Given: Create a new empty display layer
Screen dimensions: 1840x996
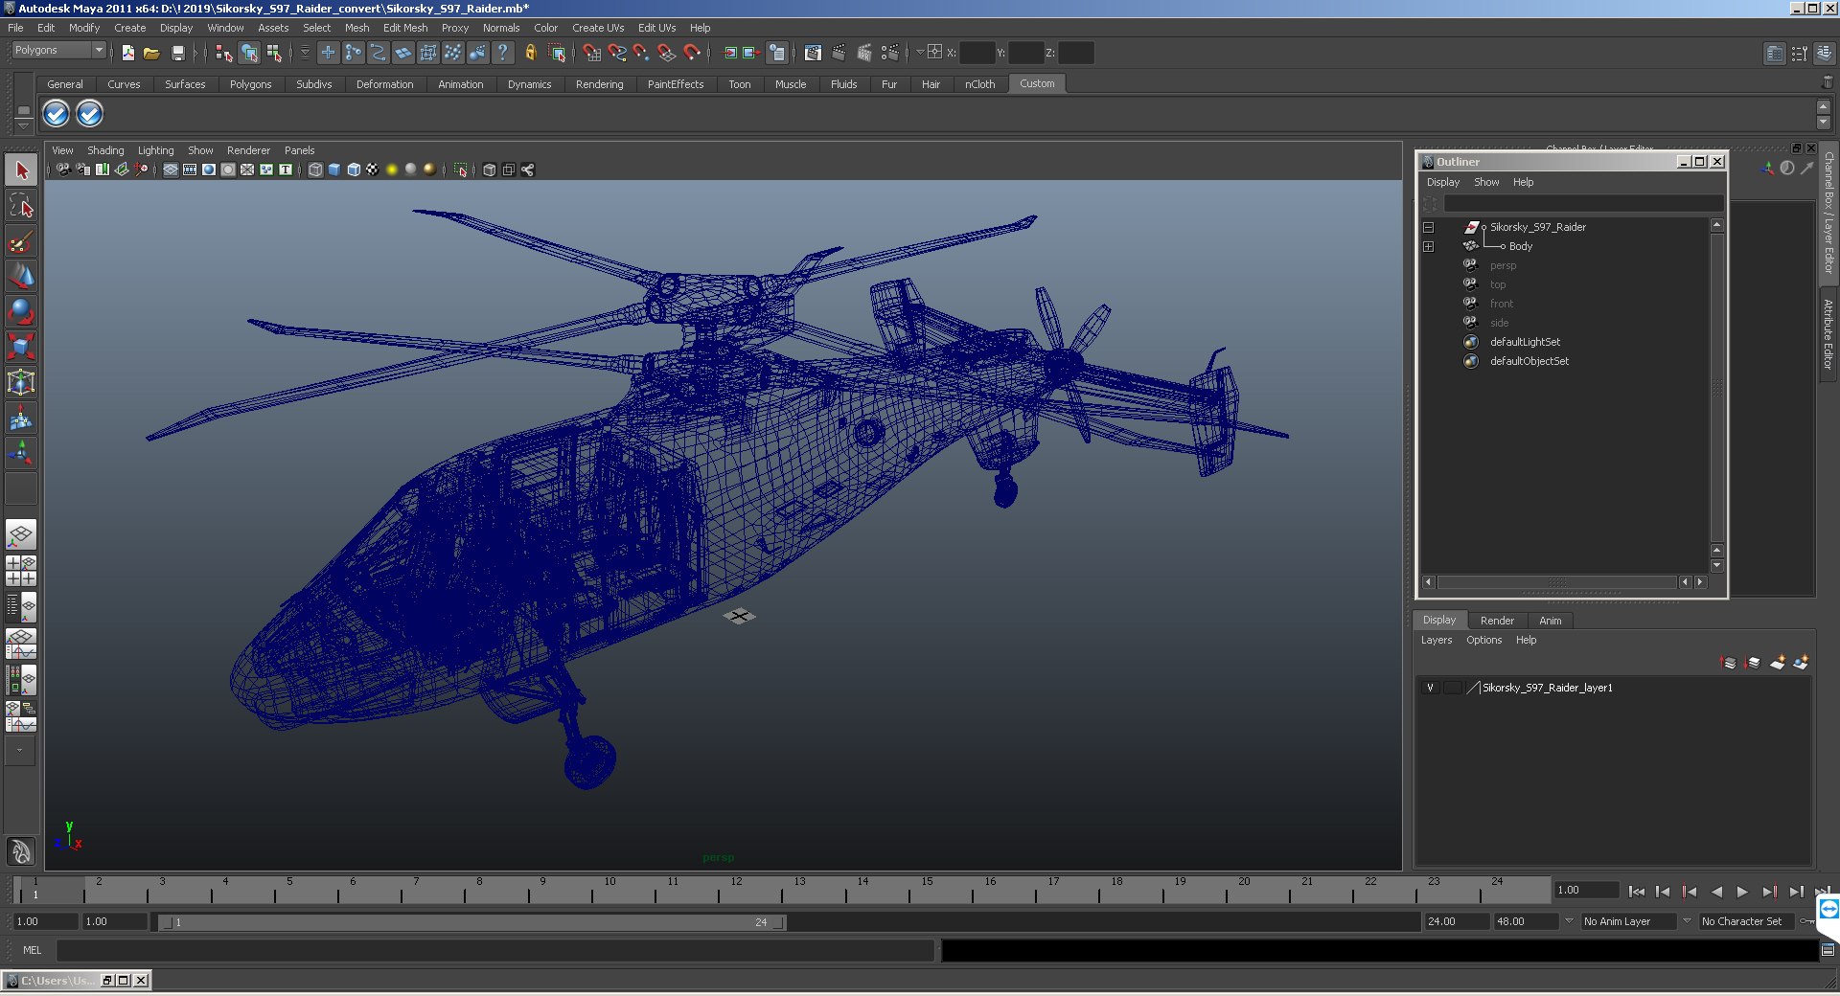Looking at the screenshot, I should coord(1778,662).
